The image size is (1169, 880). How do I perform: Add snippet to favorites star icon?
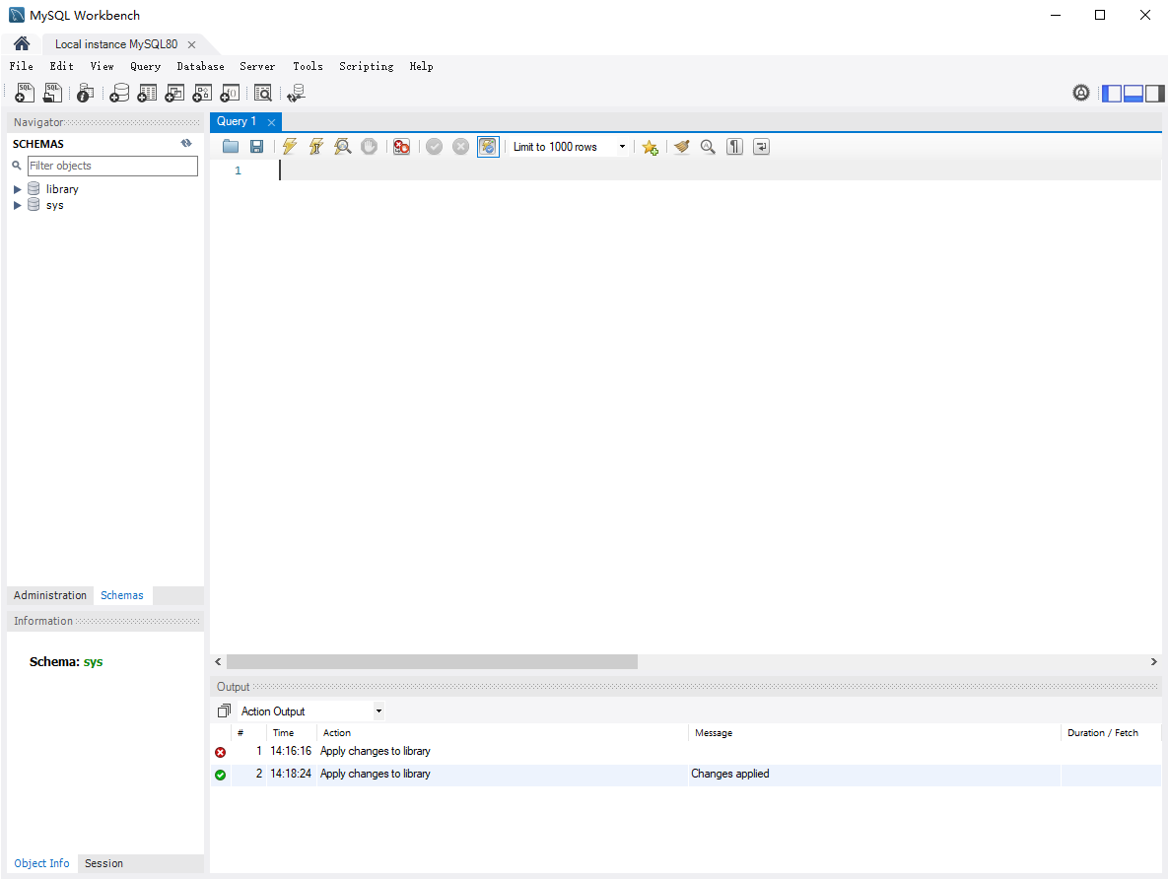pyautogui.click(x=651, y=147)
